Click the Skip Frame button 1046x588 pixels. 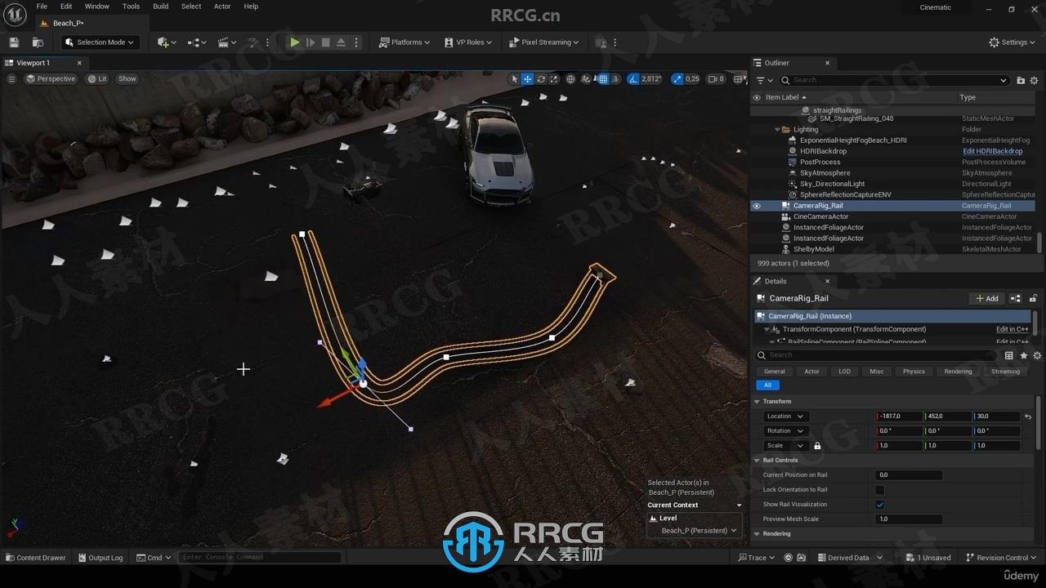click(x=310, y=42)
